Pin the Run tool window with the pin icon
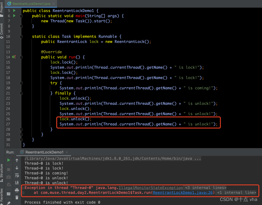Image resolution: width=262 pixels, height=205 pixels. click(x=9, y=202)
